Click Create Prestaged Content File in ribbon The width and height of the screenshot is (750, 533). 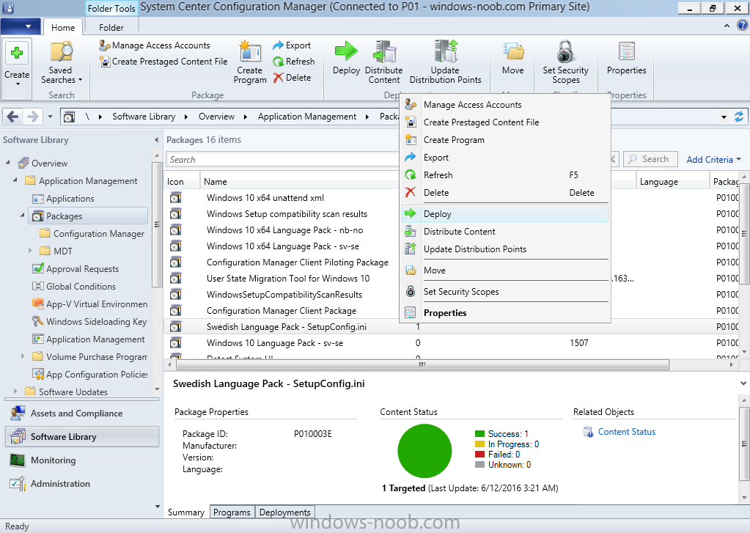pyautogui.click(x=163, y=62)
